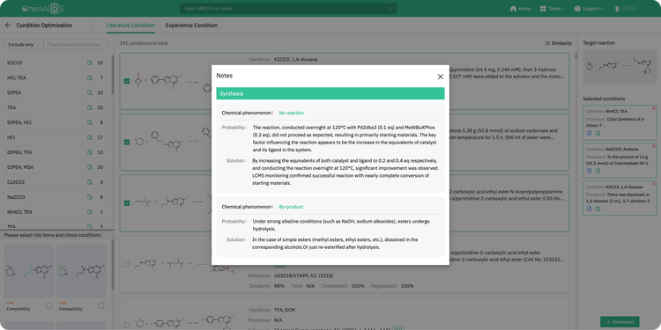661x330 pixels.
Task: Open the user account avatar
Action: pyautogui.click(x=617, y=9)
